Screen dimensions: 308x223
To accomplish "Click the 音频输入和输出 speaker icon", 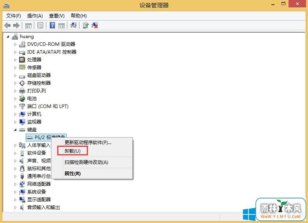I will pyautogui.click(x=21, y=207).
